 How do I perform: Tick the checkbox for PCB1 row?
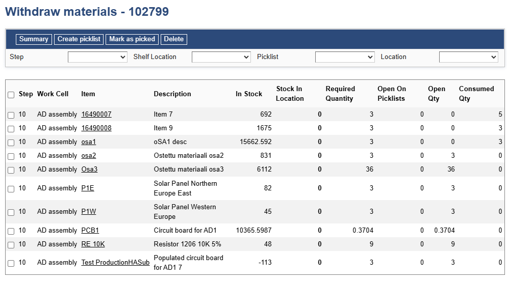tap(11, 231)
